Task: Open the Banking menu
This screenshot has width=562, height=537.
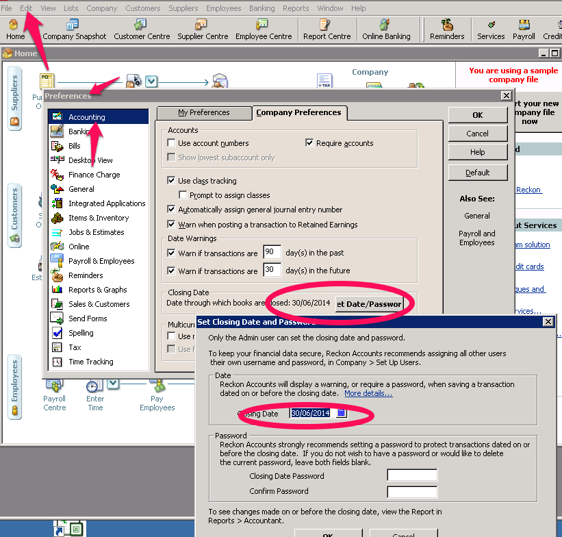Action: coord(261,8)
